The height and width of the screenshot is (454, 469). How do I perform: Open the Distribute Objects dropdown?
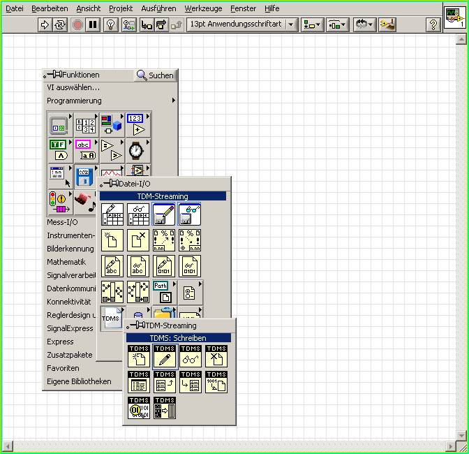[x=337, y=24]
